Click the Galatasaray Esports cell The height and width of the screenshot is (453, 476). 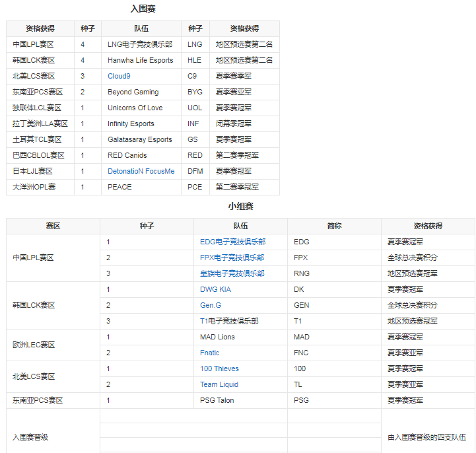tap(141, 139)
